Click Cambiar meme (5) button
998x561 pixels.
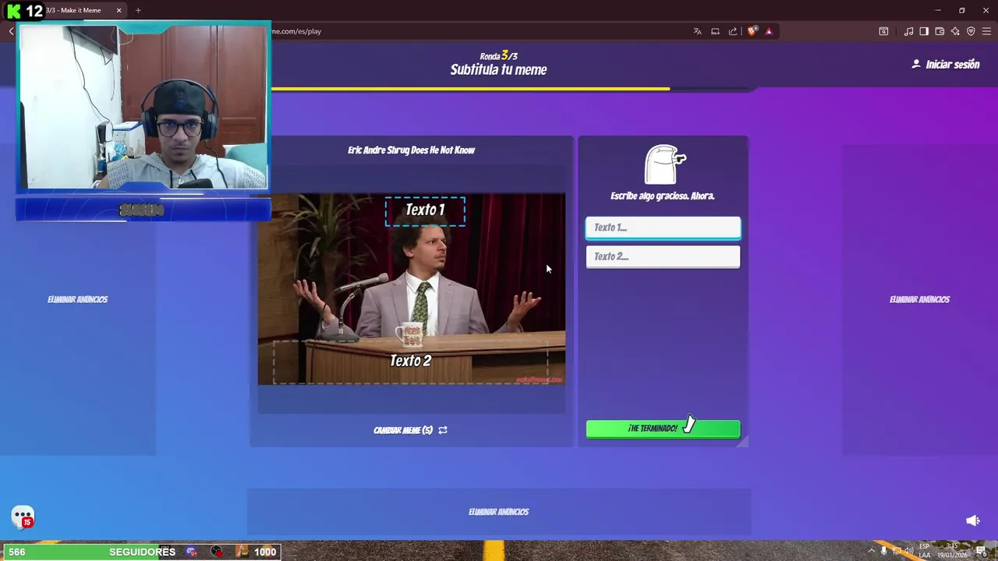[x=410, y=430]
